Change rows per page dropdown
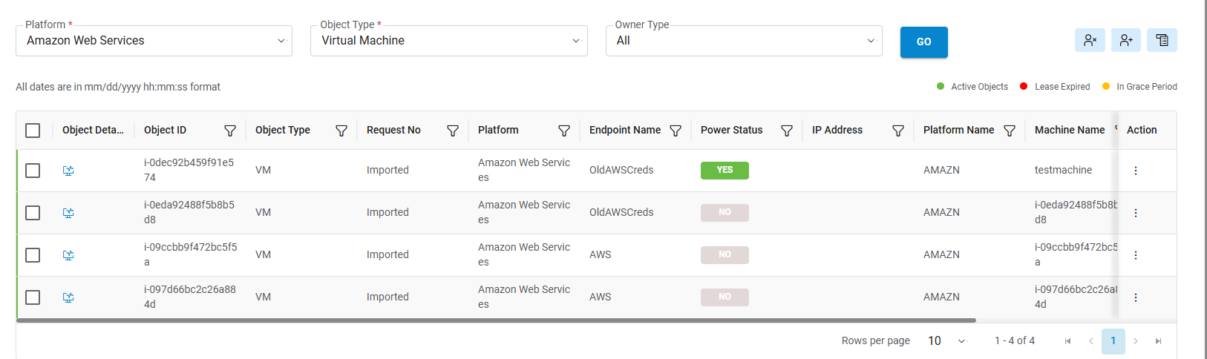Screen dimensions: 1207x359 point(946,340)
